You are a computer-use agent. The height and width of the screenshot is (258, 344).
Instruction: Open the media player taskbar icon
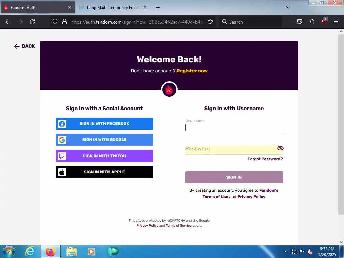pos(92,251)
